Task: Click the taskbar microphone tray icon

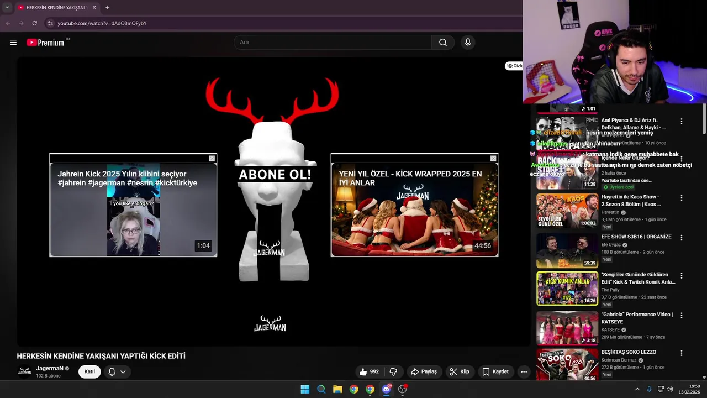Action: pos(649,389)
